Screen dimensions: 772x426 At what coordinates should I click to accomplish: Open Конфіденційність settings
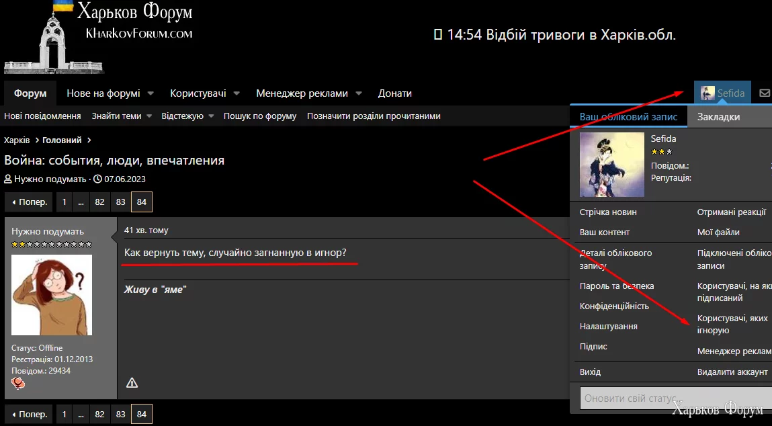pyautogui.click(x=615, y=306)
